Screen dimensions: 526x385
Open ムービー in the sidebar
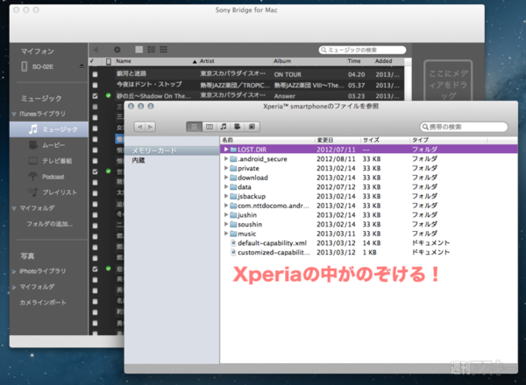(53, 145)
